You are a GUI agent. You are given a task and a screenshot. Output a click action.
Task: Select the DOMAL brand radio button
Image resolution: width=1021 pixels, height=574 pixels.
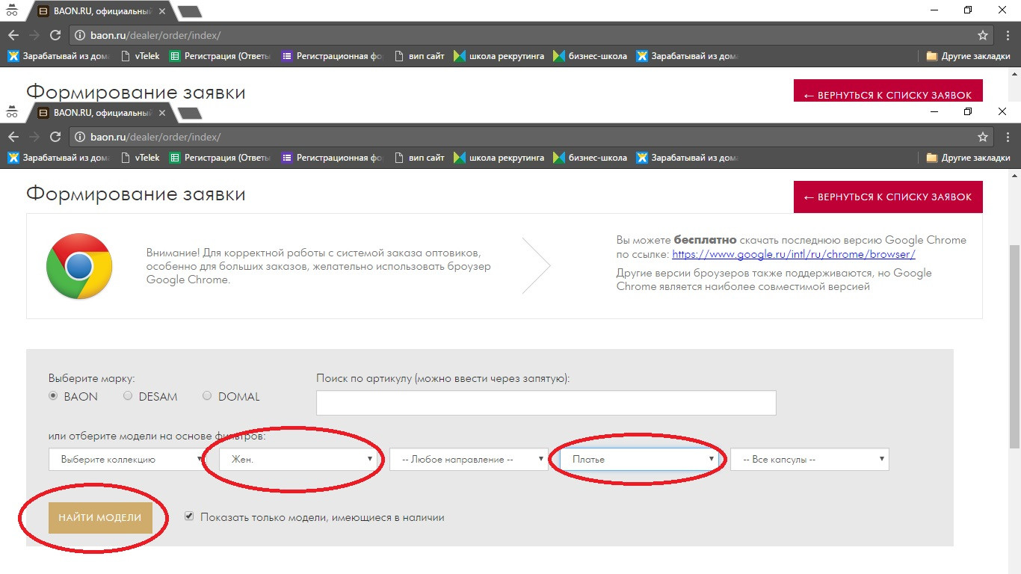[x=207, y=396]
